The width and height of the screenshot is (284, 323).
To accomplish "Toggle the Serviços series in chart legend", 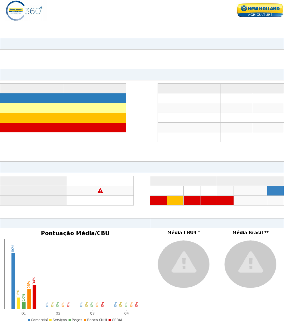I will [58, 320].
